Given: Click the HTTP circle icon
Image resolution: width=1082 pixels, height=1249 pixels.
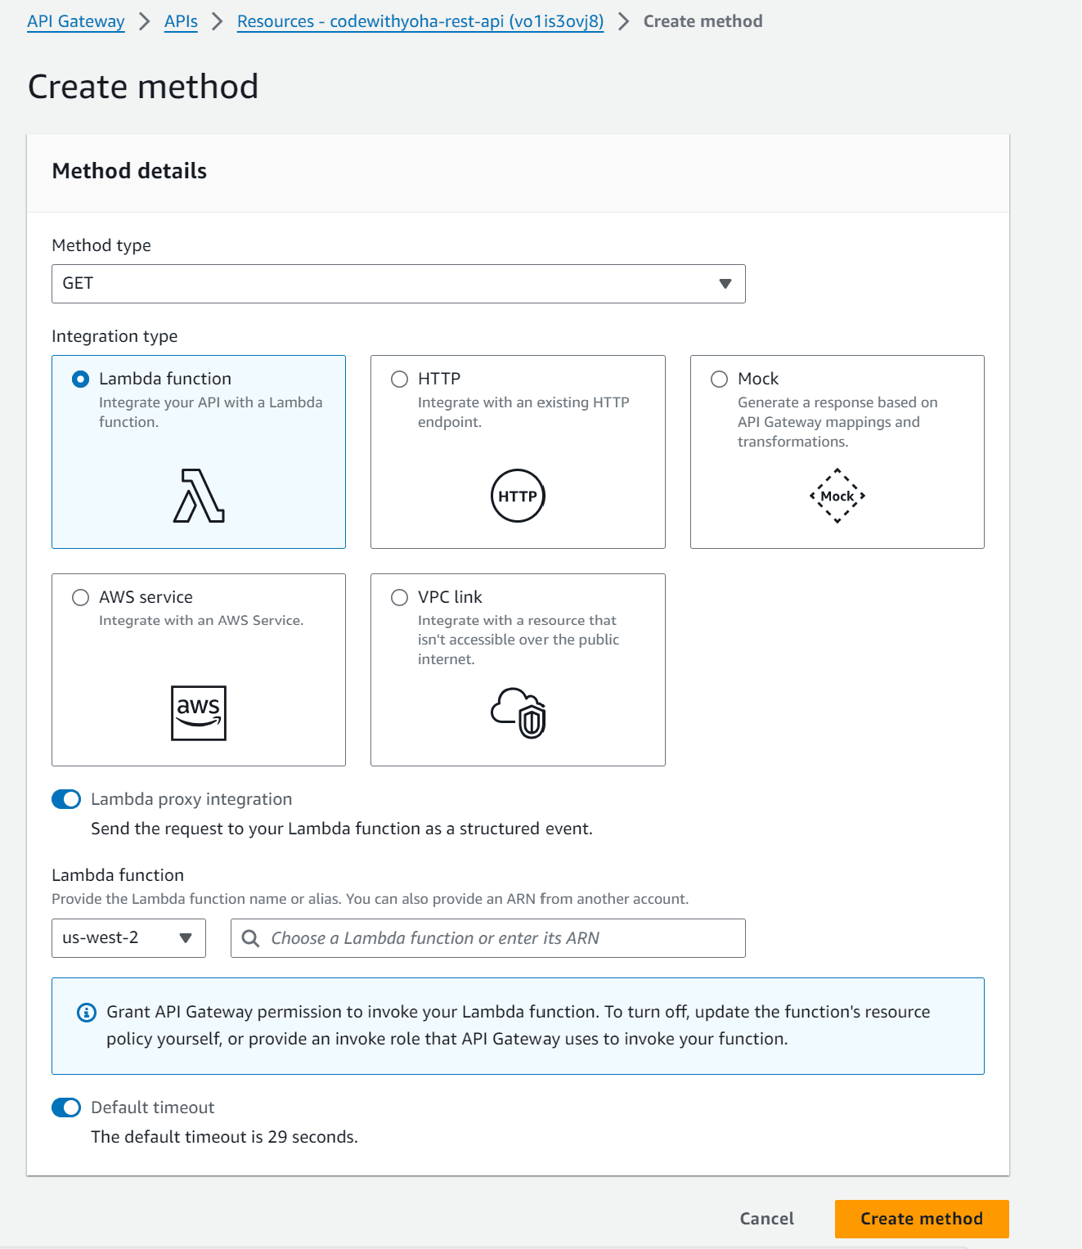Looking at the screenshot, I should 518,496.
